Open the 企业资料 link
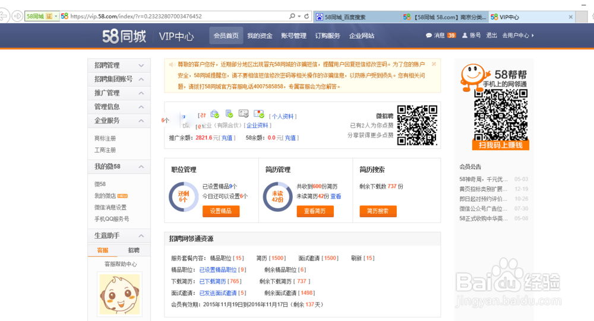Image resolution: width=594 pixels, height=321 pixels. pos(257,125)
